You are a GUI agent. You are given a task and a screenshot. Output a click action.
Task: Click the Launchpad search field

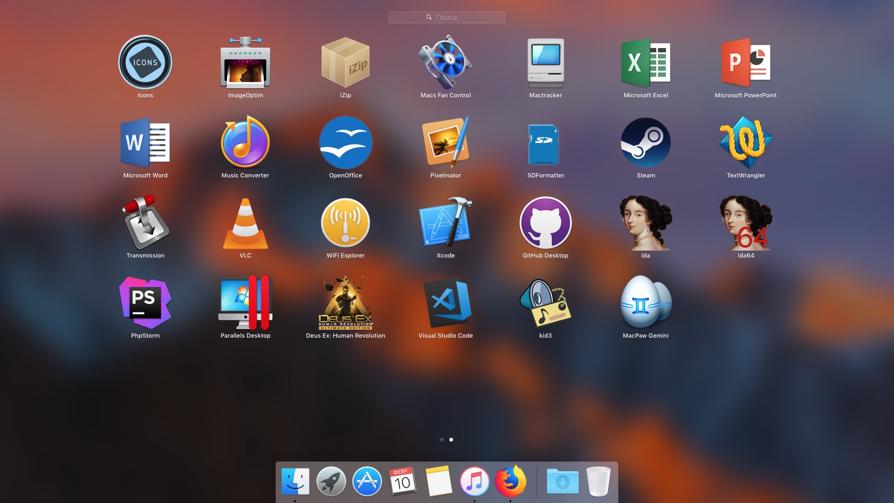[x=447, y=17]
